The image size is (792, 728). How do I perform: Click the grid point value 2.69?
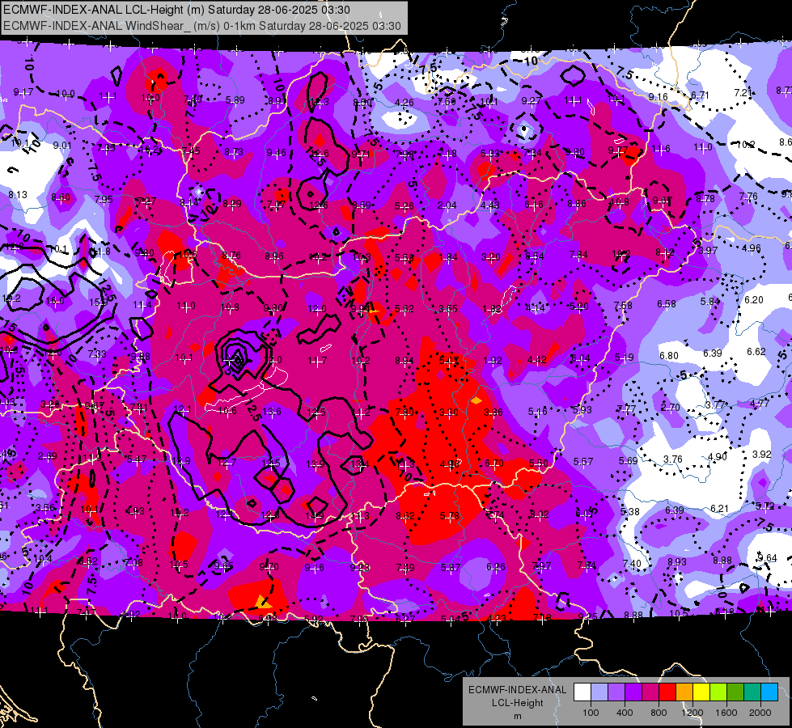click(48, 456)
